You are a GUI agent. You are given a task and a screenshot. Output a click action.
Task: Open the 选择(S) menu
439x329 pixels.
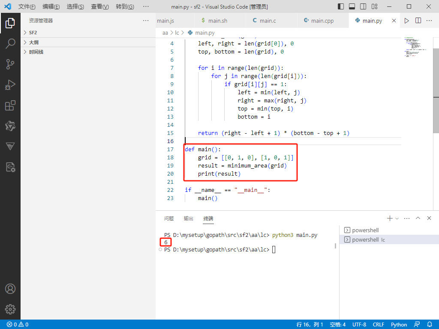[x=75, y=6]
